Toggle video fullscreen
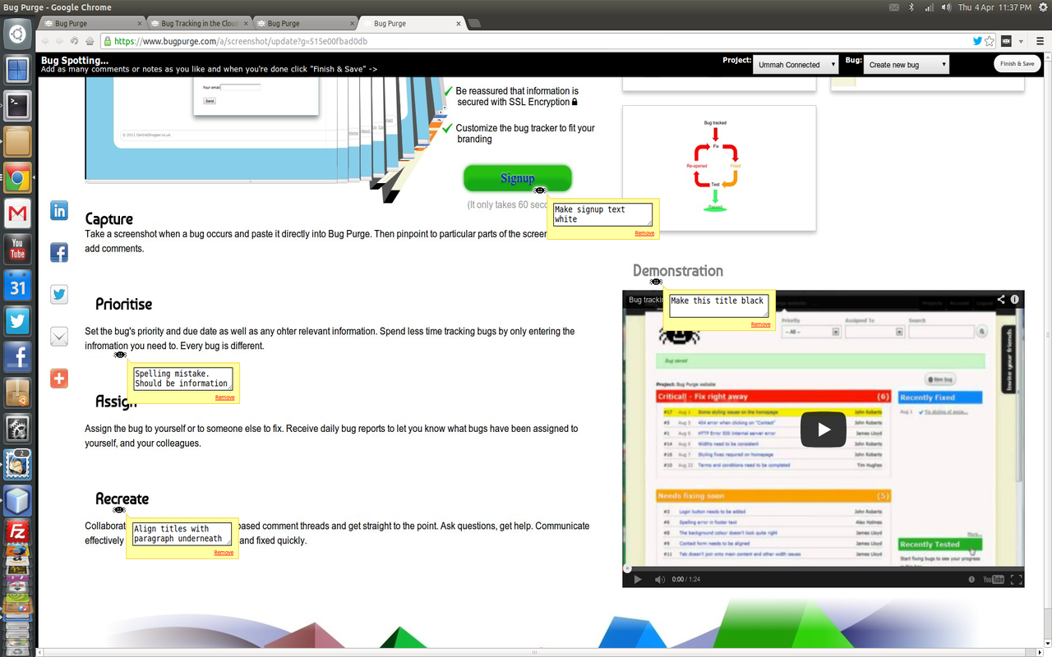The image size is (1052, 657). tap(1017, 579)
